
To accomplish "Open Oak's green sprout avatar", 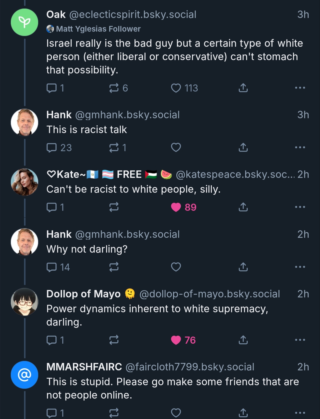I will tap(25, 22).
